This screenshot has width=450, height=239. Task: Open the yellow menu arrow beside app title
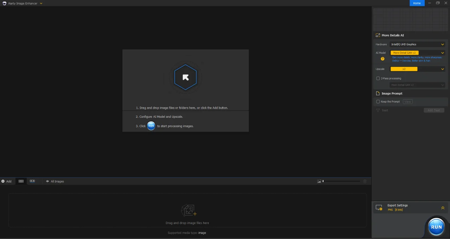coord(41,3)
